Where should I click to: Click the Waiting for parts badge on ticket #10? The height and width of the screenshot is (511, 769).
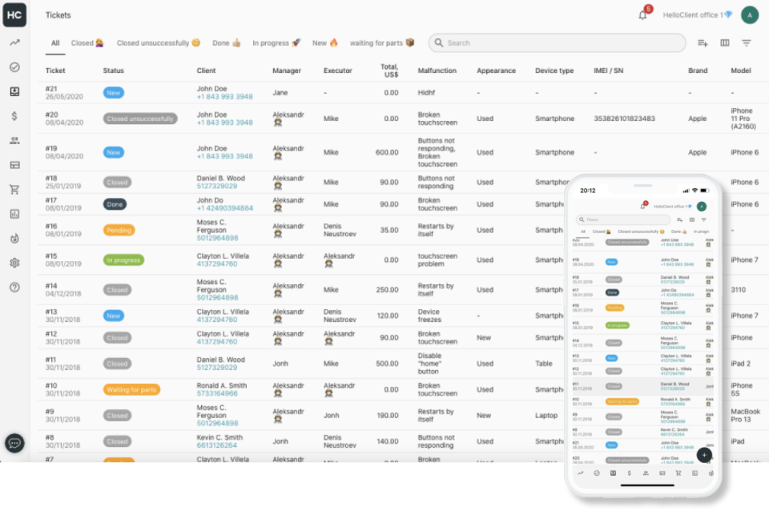point(131,390)
